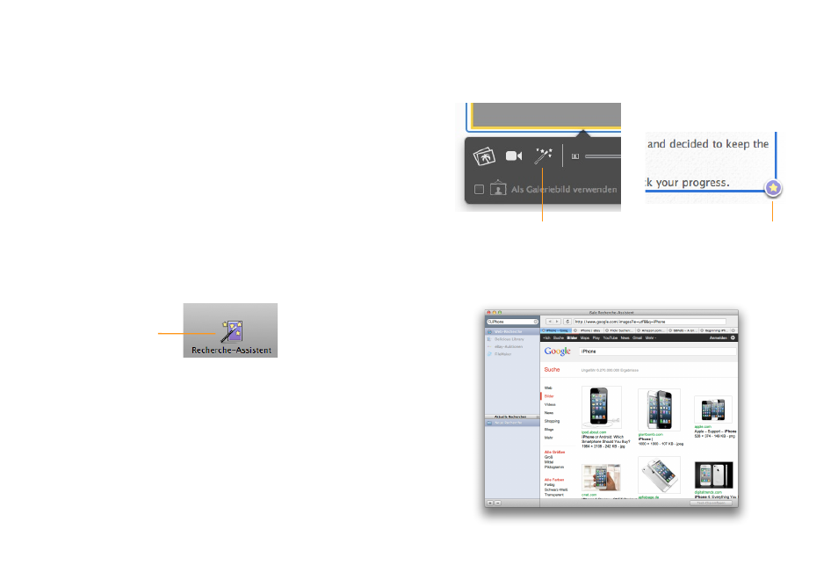This screenshot has width=838, height=587.
Task: Open the digitaltrends.com white iPhones thumbnail
Action: click(713, 475)
